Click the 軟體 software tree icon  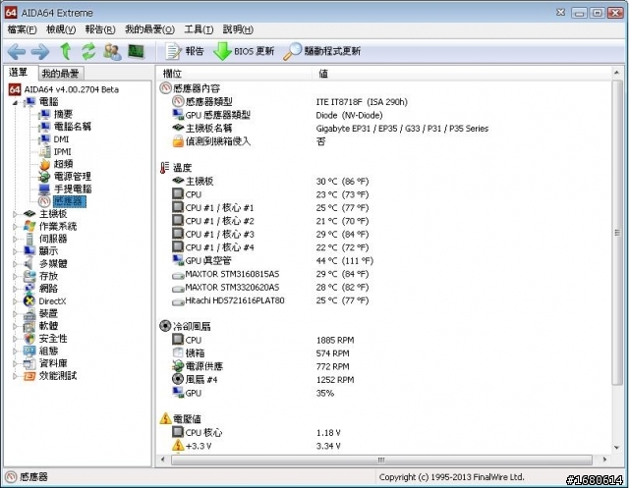(29, 326)
